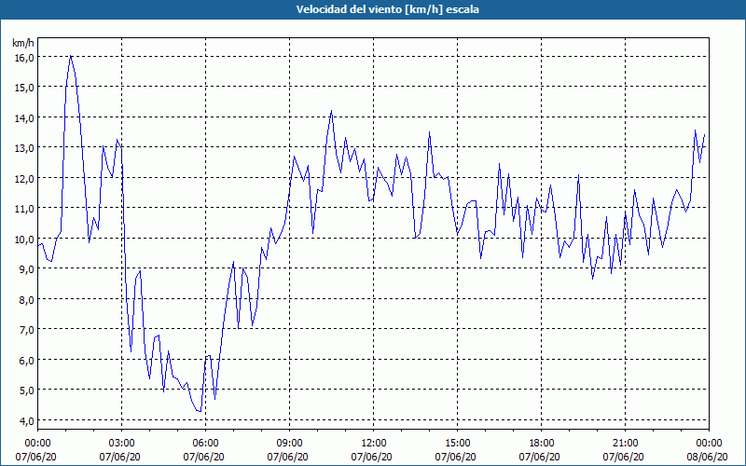Screen dimensions: 746x466
Task: Click the '11,0' y-axis value
Action: [x=24, y=209]
